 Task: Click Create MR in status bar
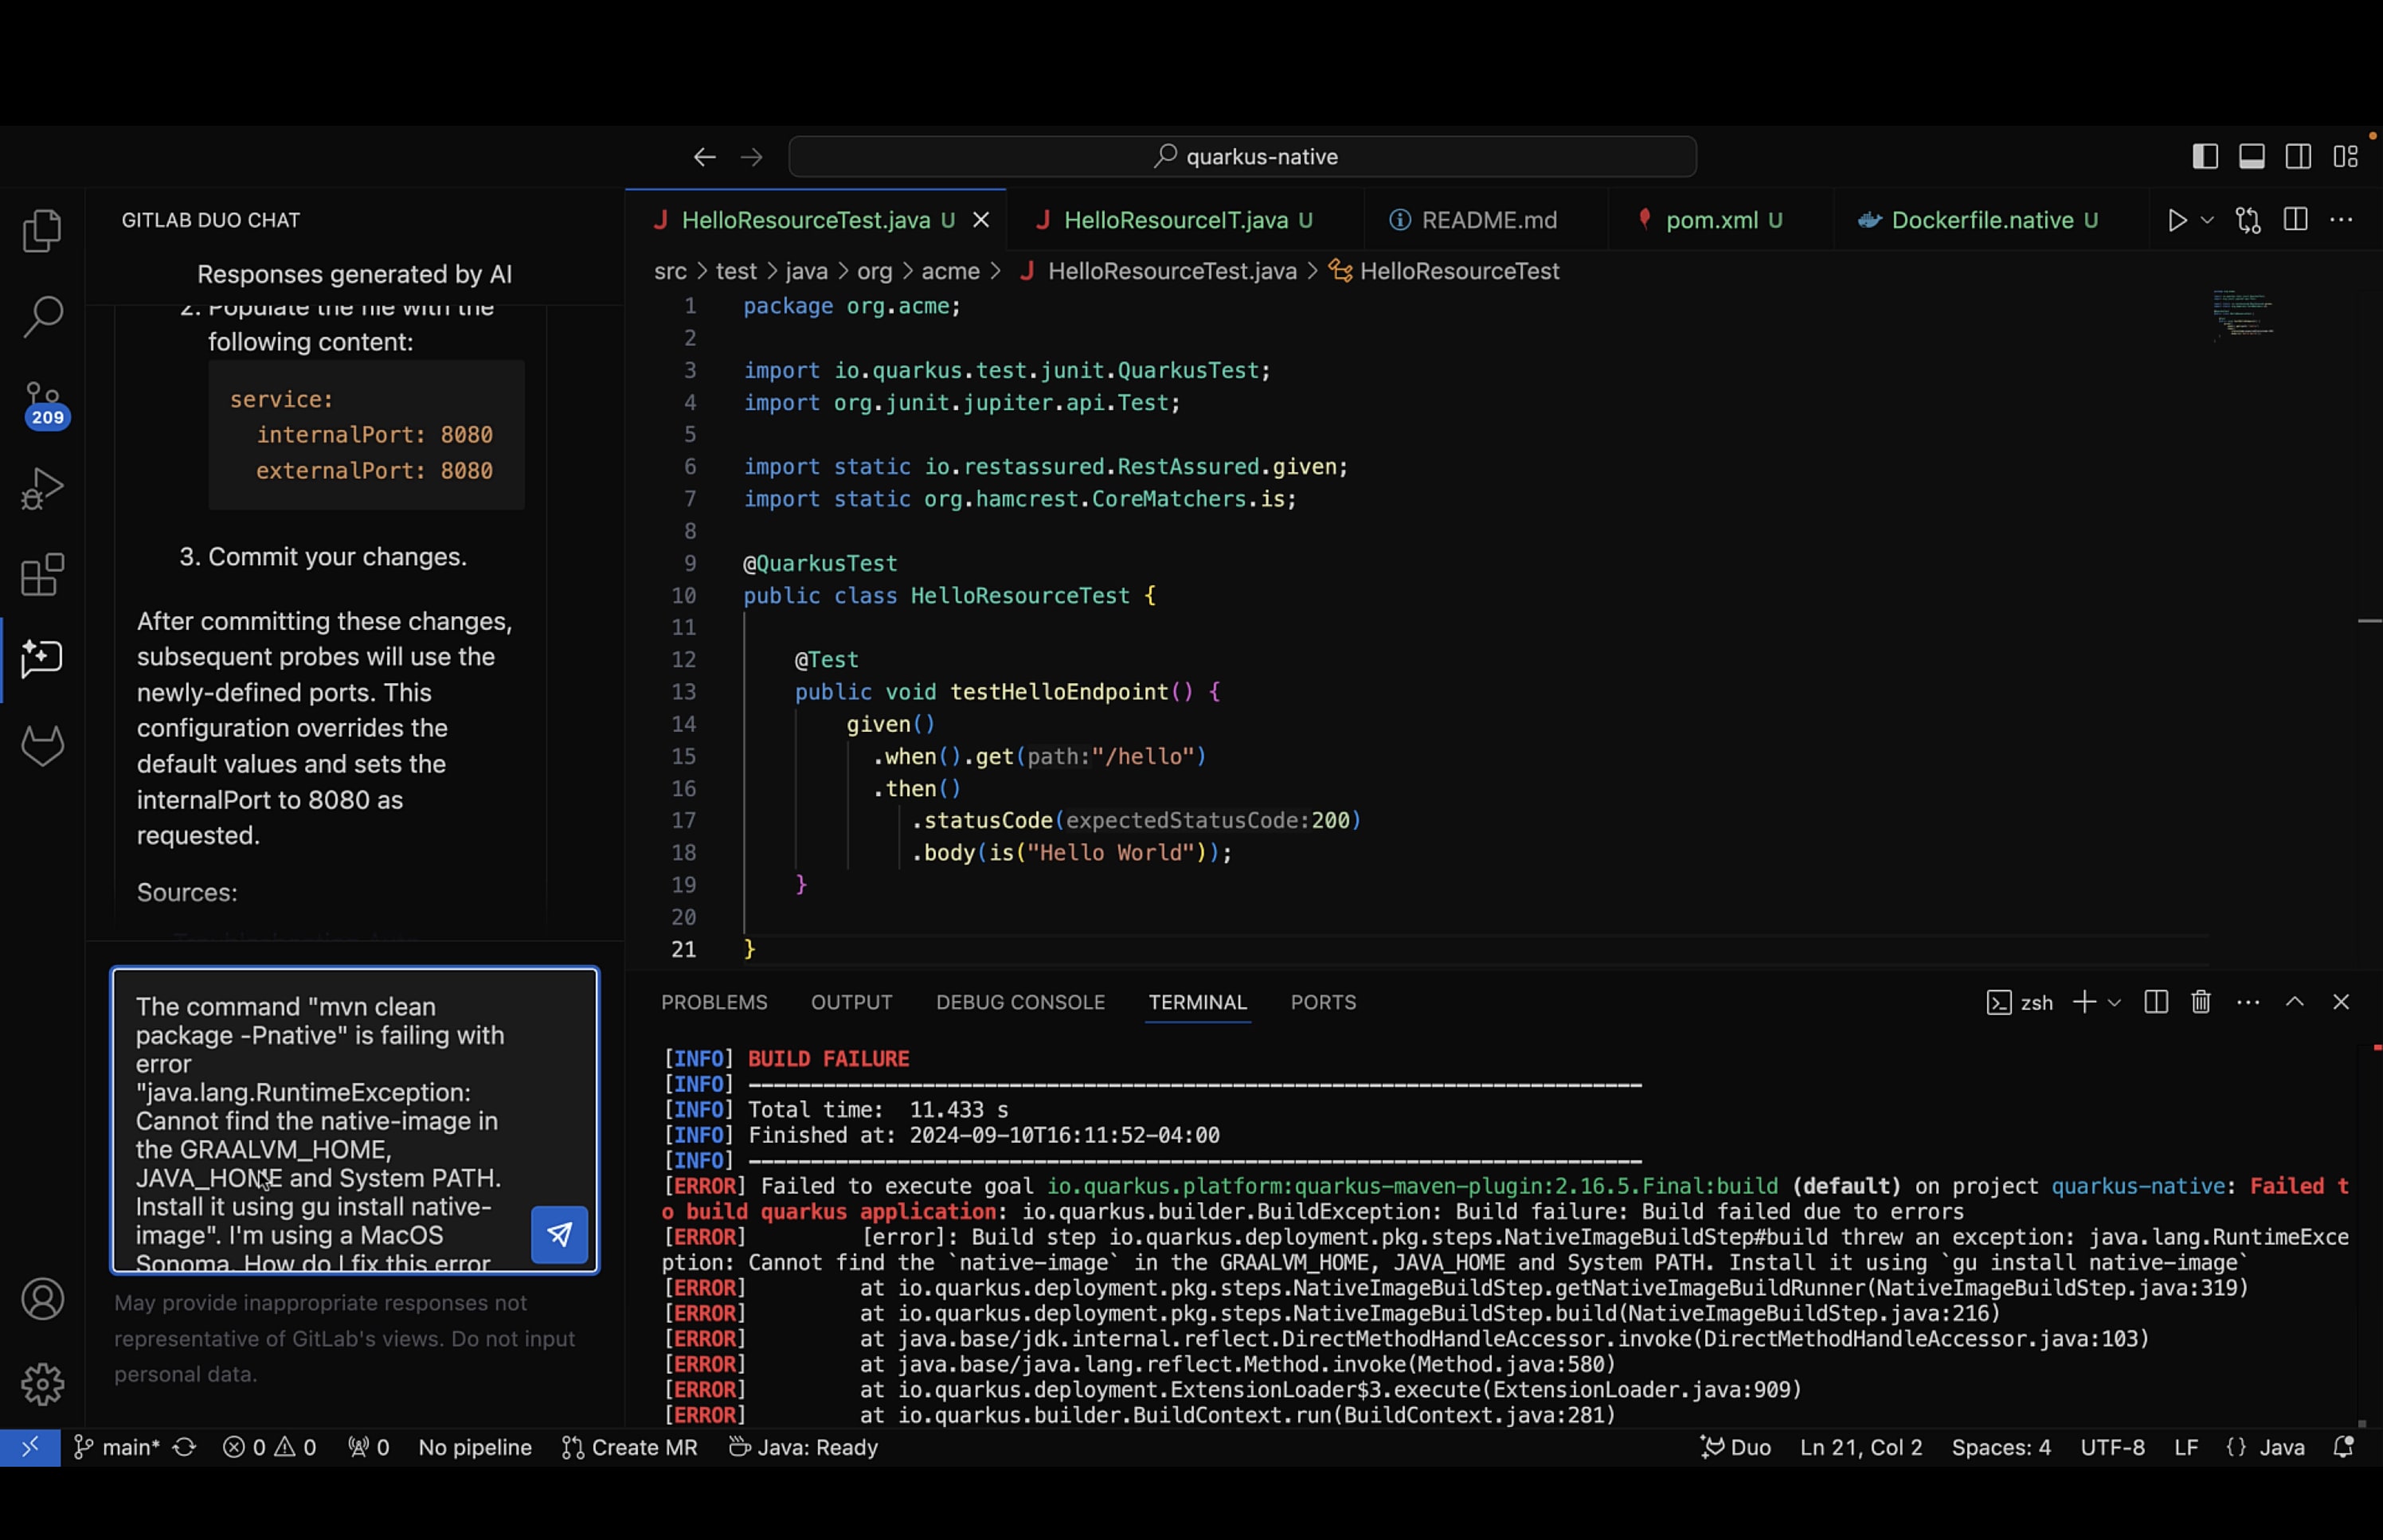point(629,1447)
